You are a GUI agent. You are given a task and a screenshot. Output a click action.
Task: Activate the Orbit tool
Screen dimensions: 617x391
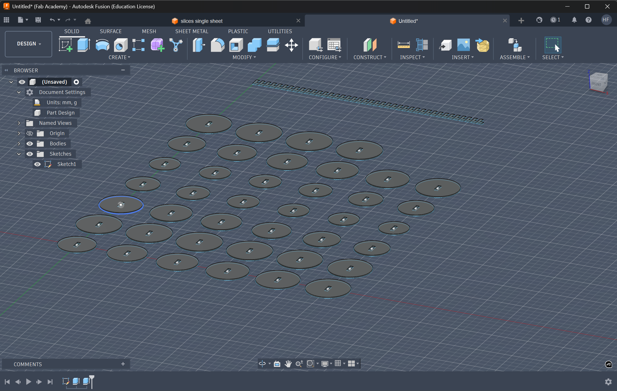(262, 364)
